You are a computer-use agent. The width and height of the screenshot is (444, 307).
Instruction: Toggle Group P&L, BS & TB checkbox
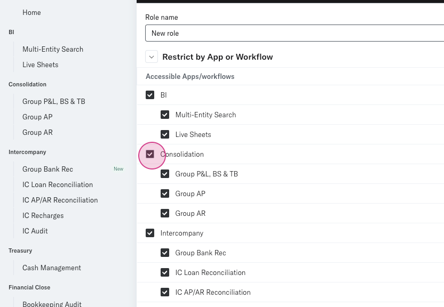tap(165, 174)
